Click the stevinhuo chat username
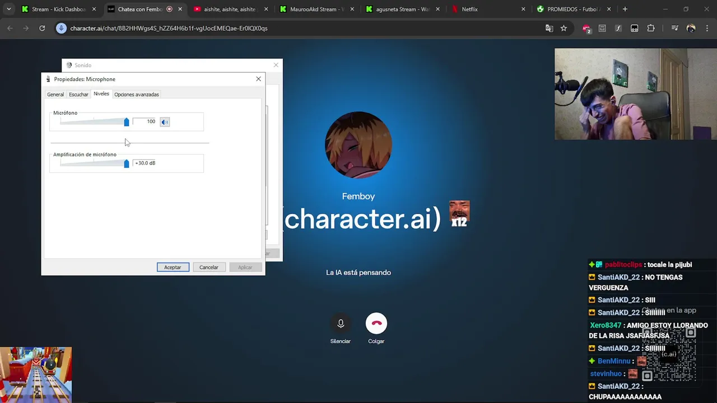717x403 pixels. pyautogui.click(x=606, y=374)
